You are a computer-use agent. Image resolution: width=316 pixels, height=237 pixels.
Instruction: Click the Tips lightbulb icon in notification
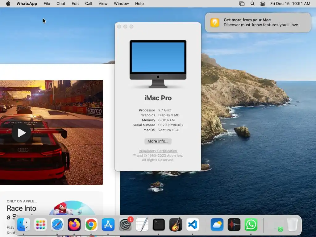215,22
